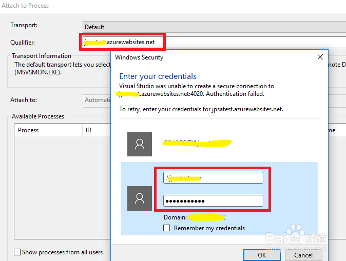Click the password field with dots
This screenshot has height=261, width=346.
point(213,201)
